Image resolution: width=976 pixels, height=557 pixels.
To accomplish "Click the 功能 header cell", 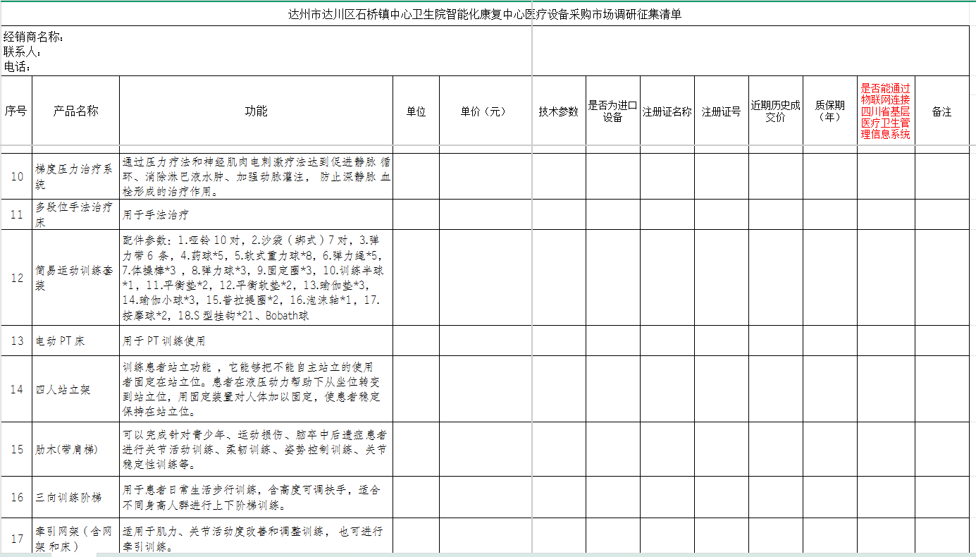I will (256, 111).
